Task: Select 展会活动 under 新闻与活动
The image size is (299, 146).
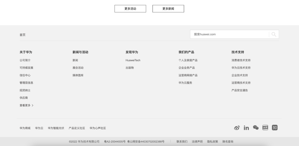Action: click(78, 68)
